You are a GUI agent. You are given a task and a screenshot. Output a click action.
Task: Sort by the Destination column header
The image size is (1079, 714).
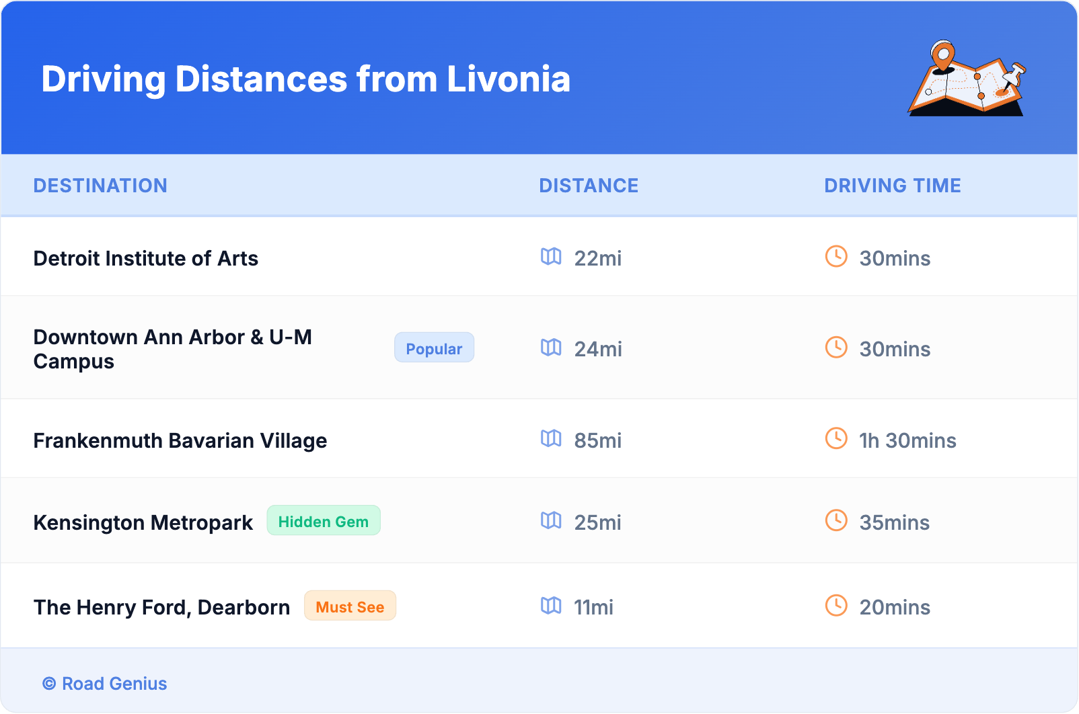coord(100,186)
